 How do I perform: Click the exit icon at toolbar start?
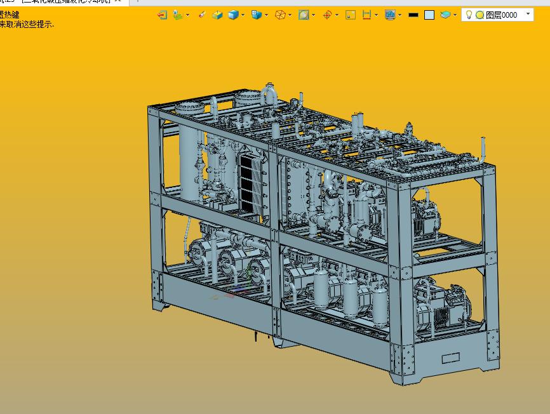tap(163, 15)
